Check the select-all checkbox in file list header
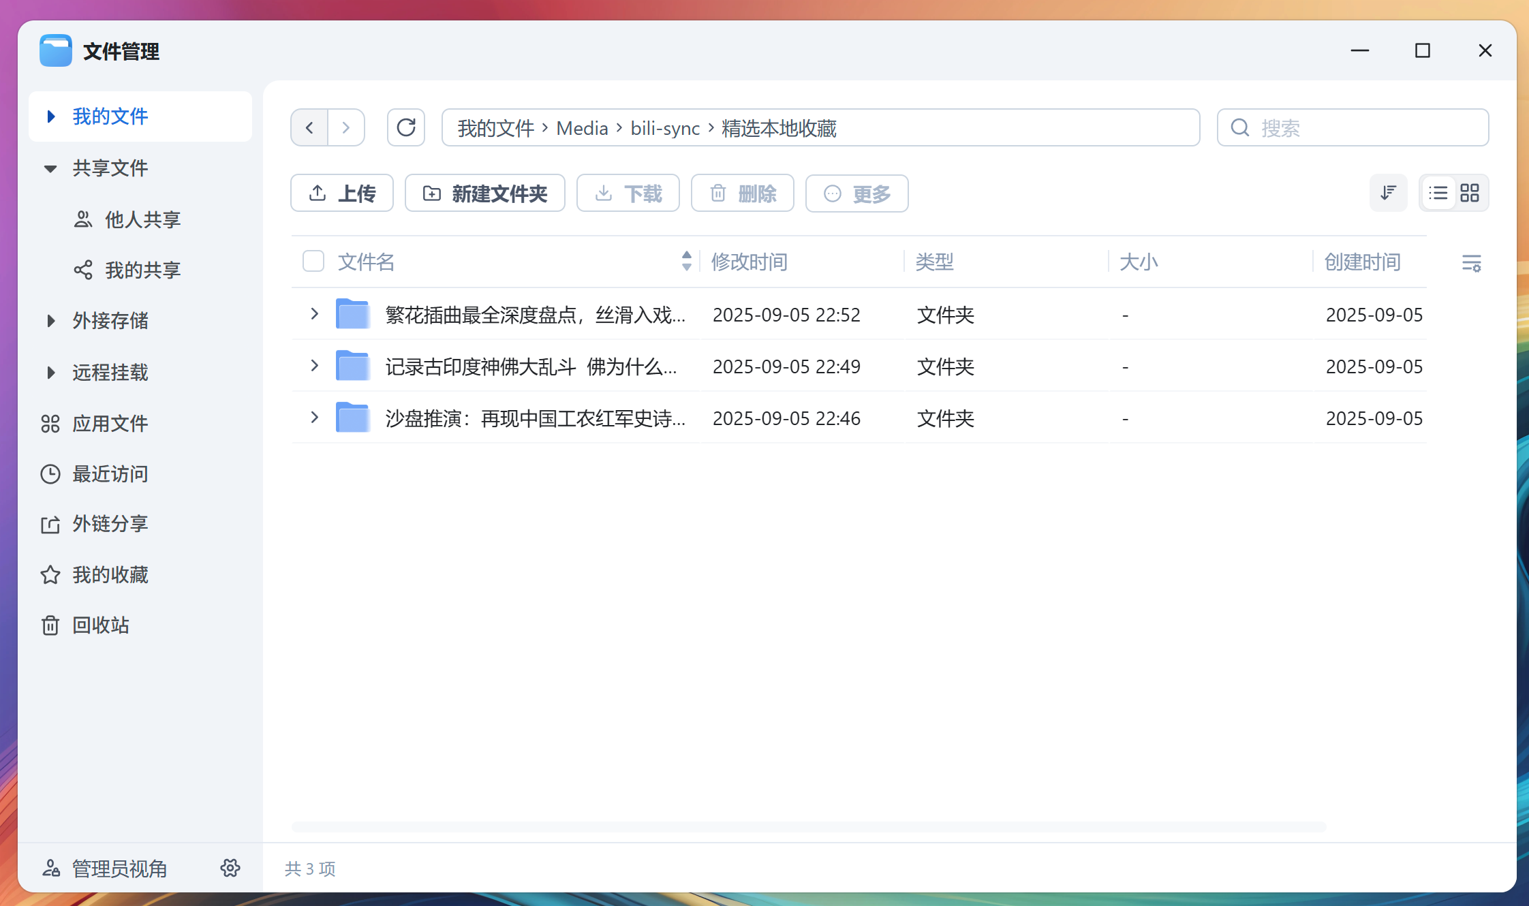 tap(313, 261)
